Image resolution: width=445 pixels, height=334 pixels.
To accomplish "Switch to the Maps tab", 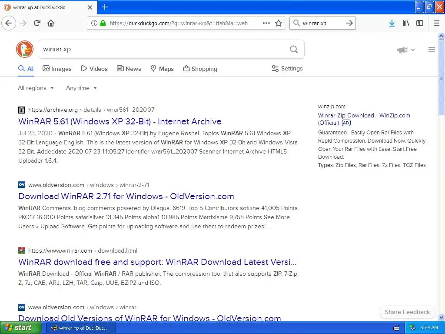I will point(162,69).
